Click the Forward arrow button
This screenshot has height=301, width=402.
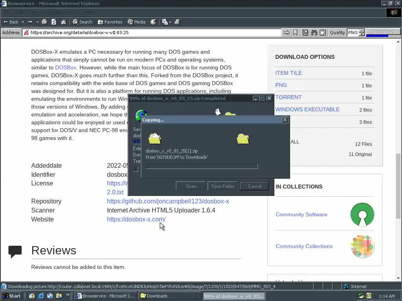pyautogui.click(x=30, y=22)
